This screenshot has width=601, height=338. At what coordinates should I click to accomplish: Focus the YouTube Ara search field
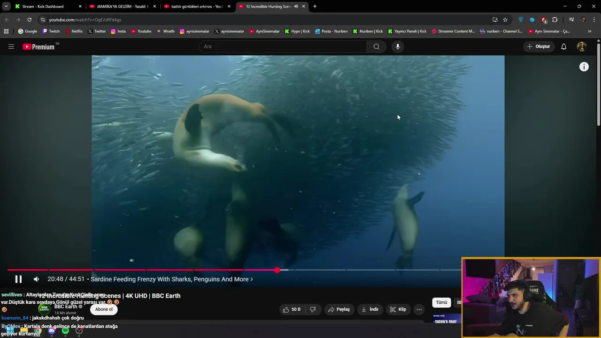click(x=284, y=46)
